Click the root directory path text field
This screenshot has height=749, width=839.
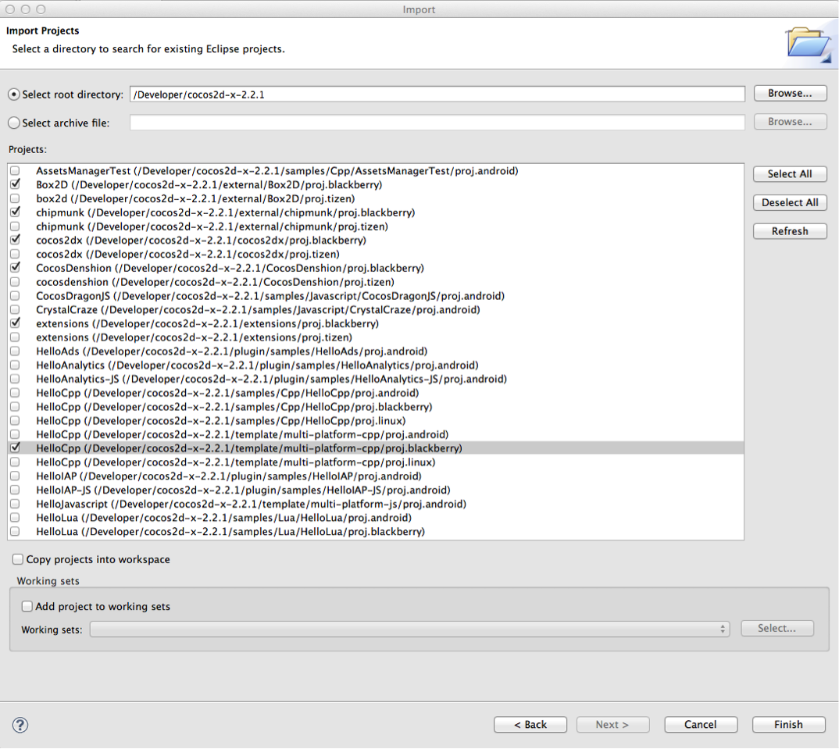coord(437,94)
